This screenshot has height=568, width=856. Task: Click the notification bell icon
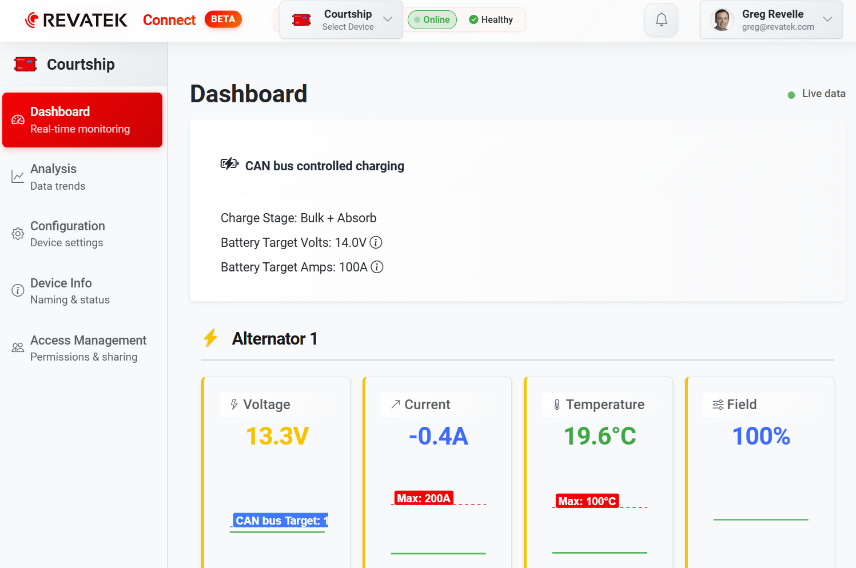[x=661, y=20]
